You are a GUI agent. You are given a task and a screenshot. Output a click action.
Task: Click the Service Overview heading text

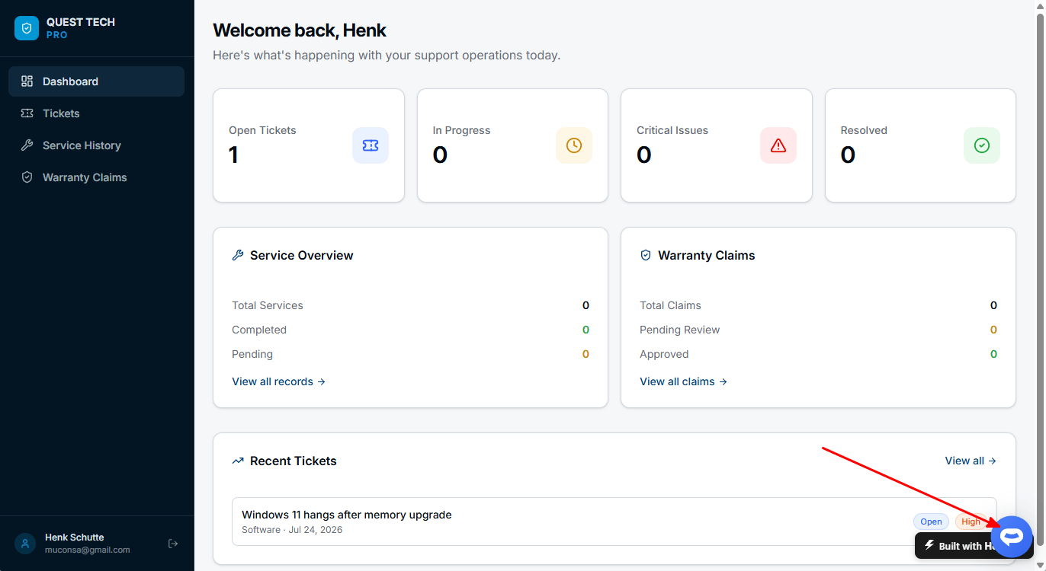tap(301, 255)
